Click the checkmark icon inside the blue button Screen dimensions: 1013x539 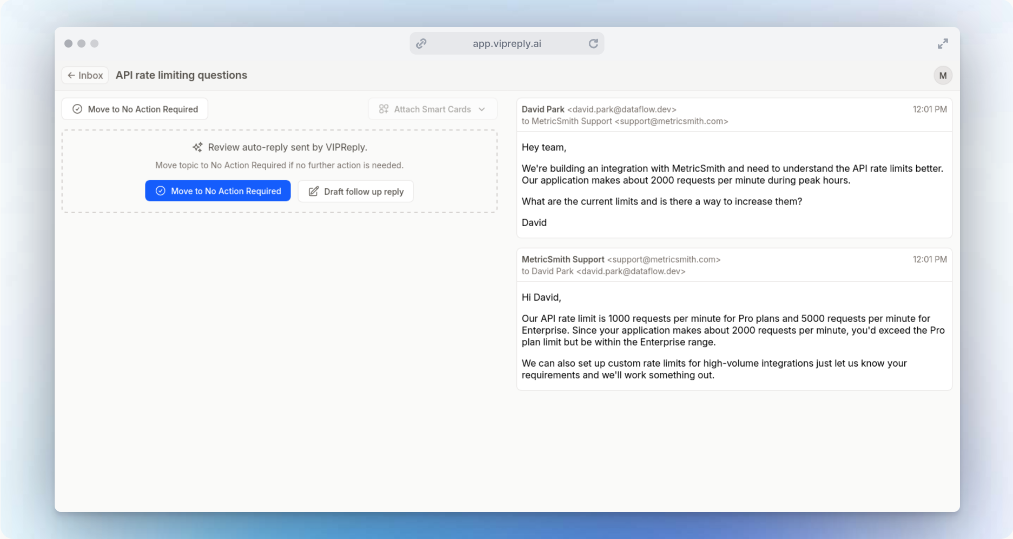[x=160, y=191]
